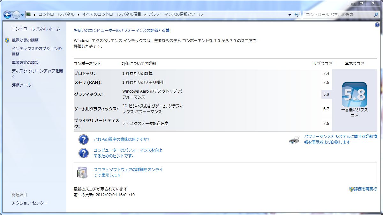The image size is (383, 215).
Task: Select パフォーマンスの情報とツール breadcrumb
Action: point(176,14)
